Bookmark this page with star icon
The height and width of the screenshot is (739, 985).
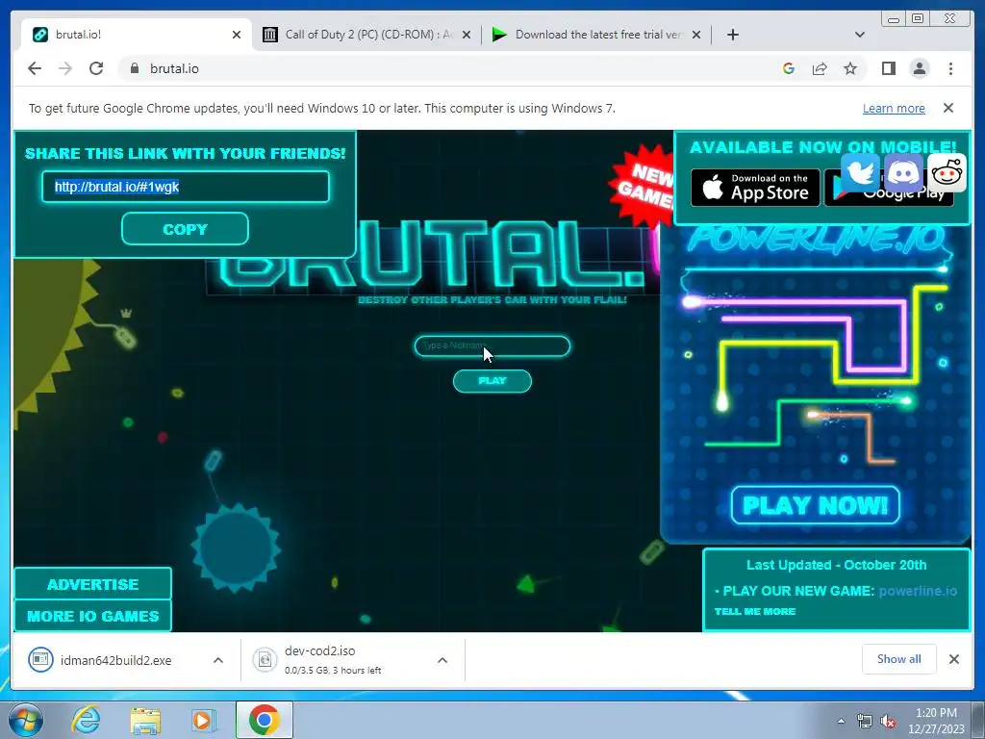pos(850,68)
